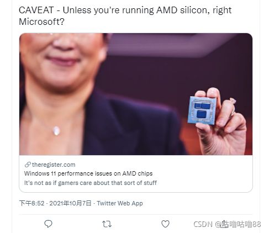Click the pendant necklace in the photo
The width and height of the screenshot is (269, 233).
pyautogui.click(x=56, y=130)
